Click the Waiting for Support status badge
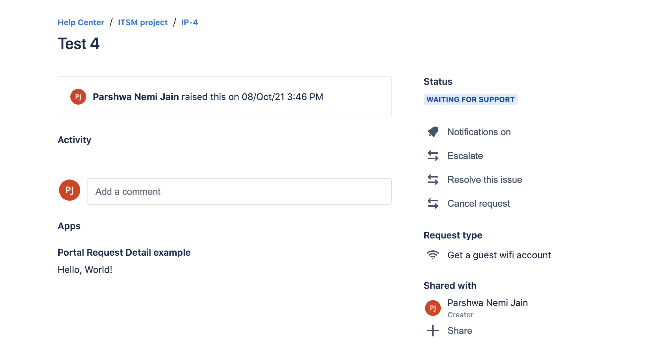 point(470,99)
